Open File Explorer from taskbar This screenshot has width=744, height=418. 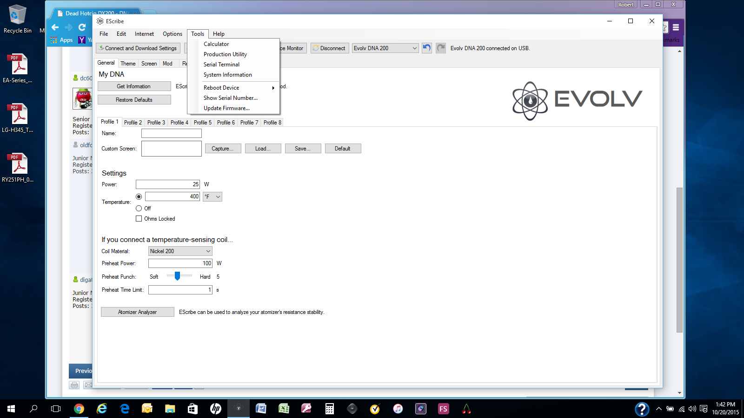[x=170, y=409]
